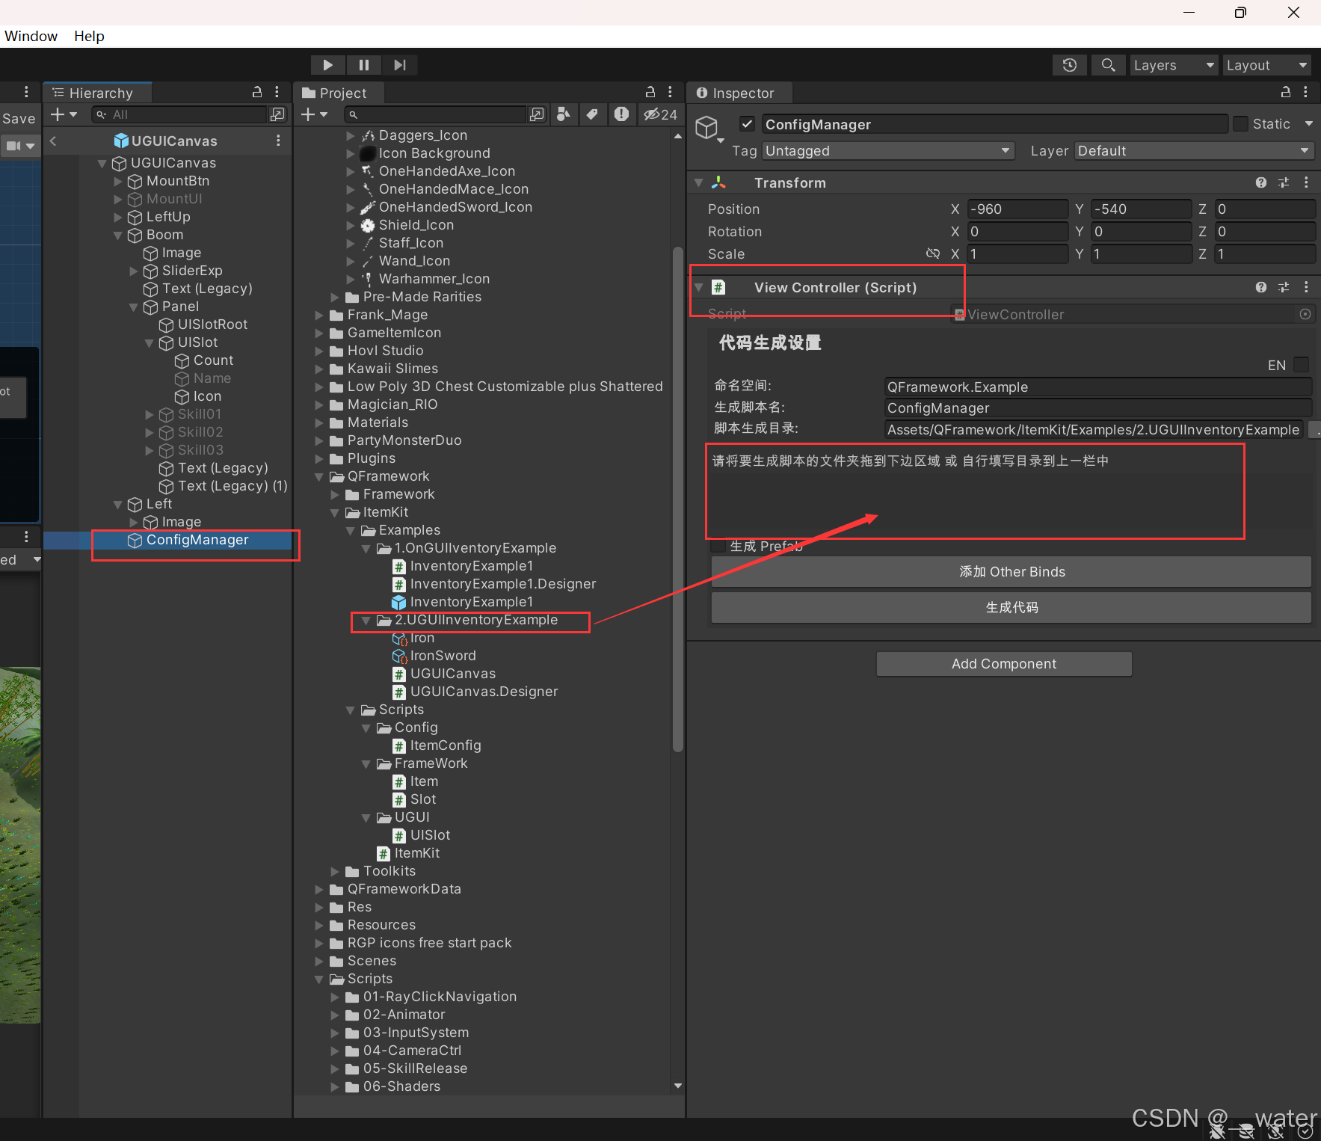Click the Project add (+) button
Viewport: 1321px width, 1141px height.
coord(314,114)
